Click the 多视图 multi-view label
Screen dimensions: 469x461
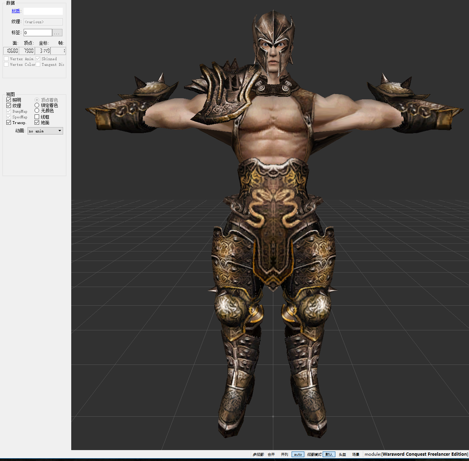[258, 454]
